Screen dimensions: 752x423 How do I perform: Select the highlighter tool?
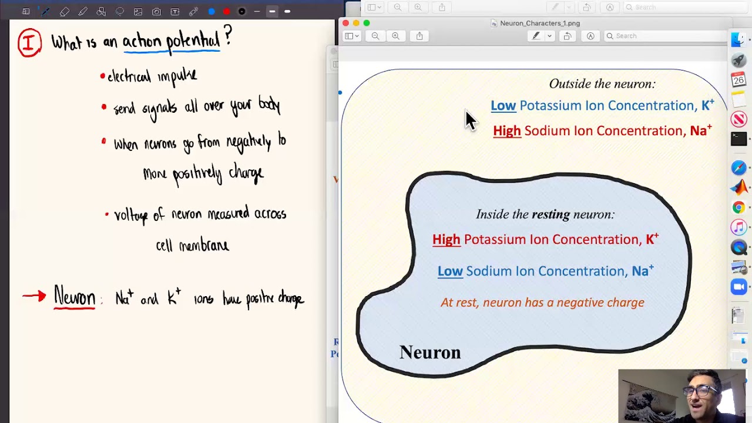click(x=83, y=11)
